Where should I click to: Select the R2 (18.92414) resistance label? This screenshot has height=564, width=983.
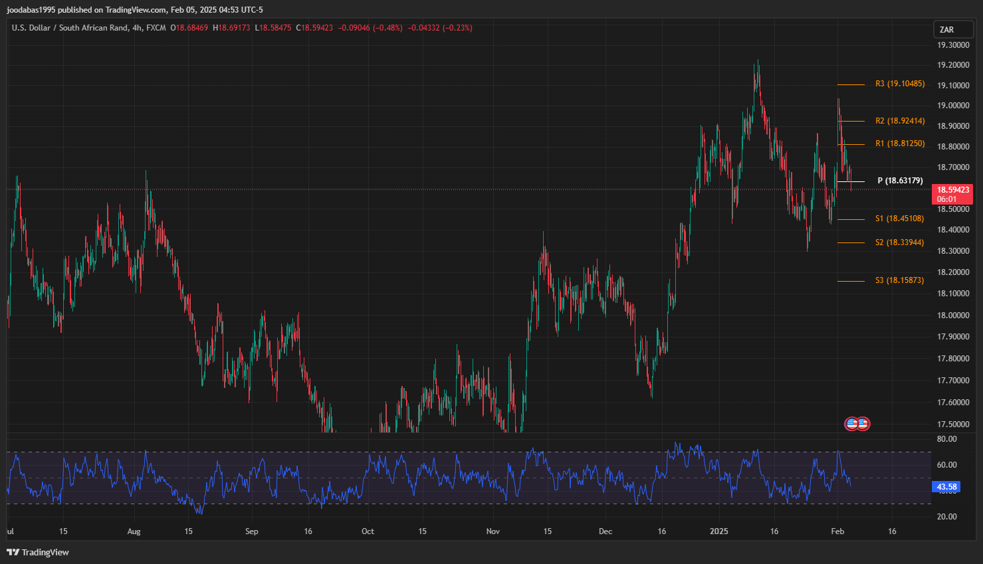point(899,121)
